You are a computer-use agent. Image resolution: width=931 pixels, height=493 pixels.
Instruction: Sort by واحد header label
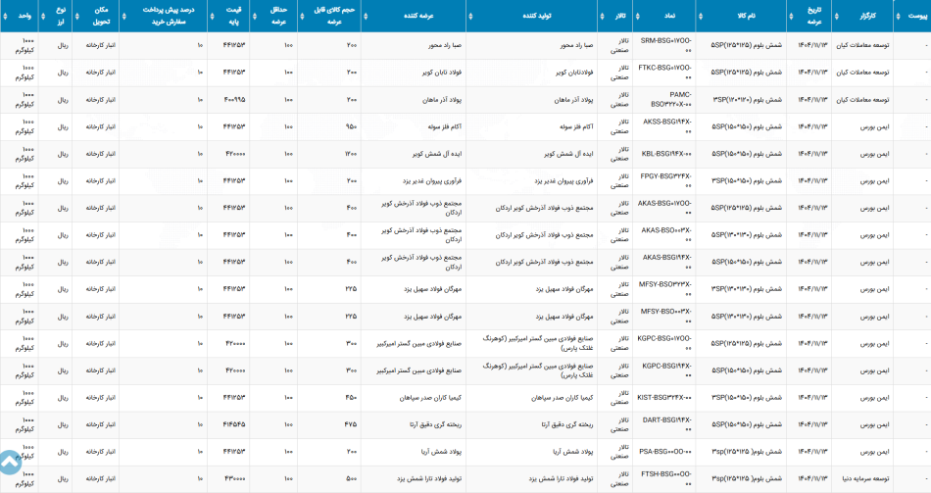(24, 16)
